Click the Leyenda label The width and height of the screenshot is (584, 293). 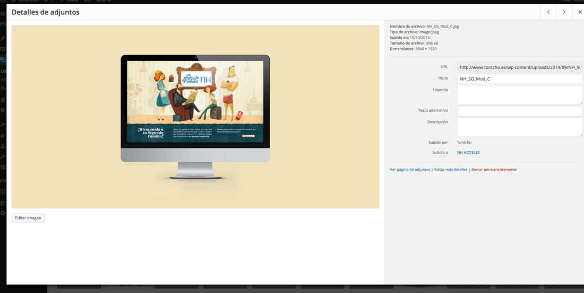[440, 90]
